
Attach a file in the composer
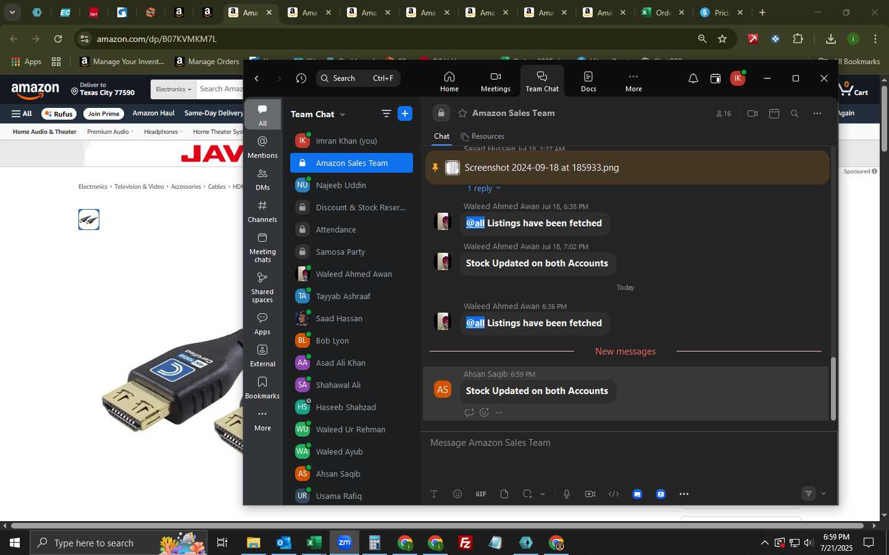coord(504,494)
